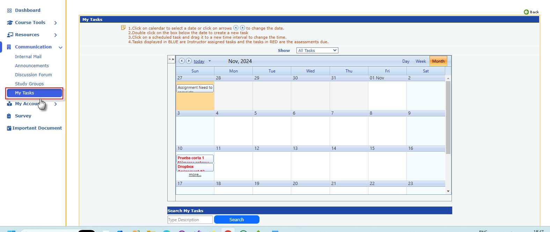Click the Survey clipboard icon
This screenshot has height=232, width=550.
tap(9, 116)
